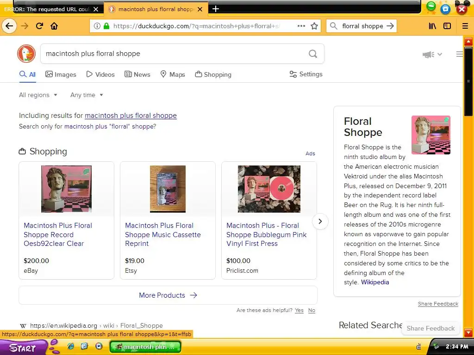
Task: Select macintosh plus taskbar window button
Action: coord(145,347)
